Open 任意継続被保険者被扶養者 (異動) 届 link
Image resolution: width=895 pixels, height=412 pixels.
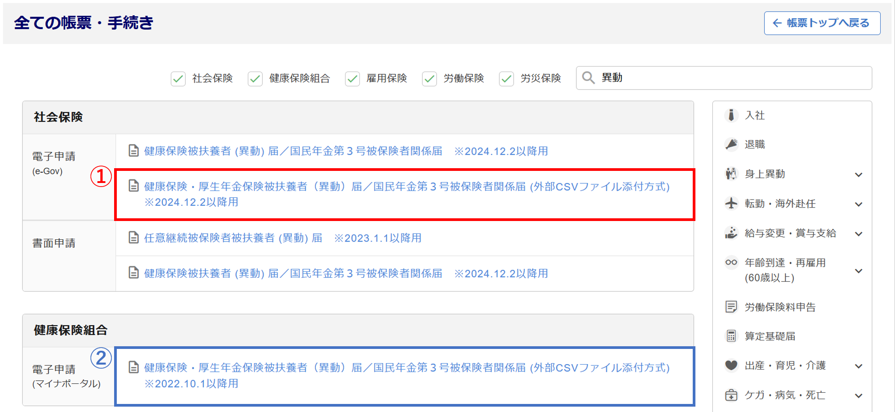point(283,238)
